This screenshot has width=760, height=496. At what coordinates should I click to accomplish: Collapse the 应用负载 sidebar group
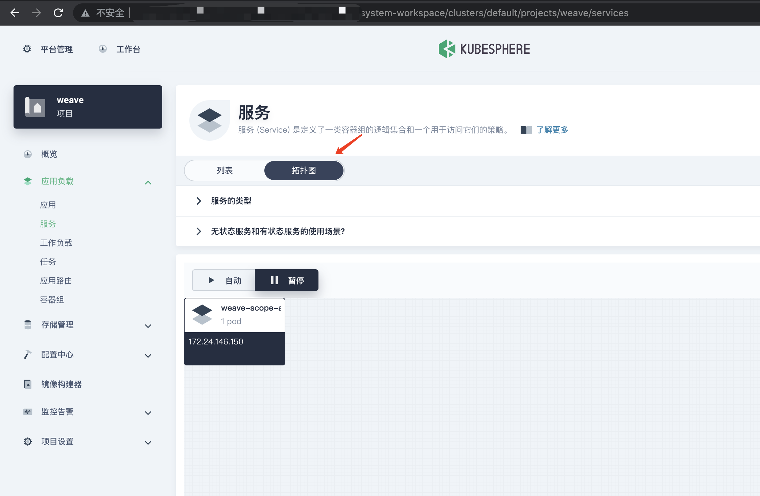[148, 183]
